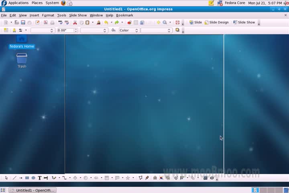Toggle the Shadow icon

[x=177, y=30]
